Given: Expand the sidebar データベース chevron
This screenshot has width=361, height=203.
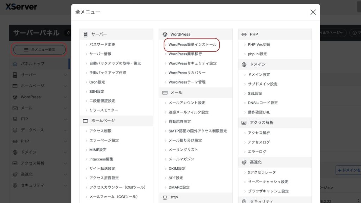Looking at the screenshot, I should pyautogui.click(x=65, y=130).
